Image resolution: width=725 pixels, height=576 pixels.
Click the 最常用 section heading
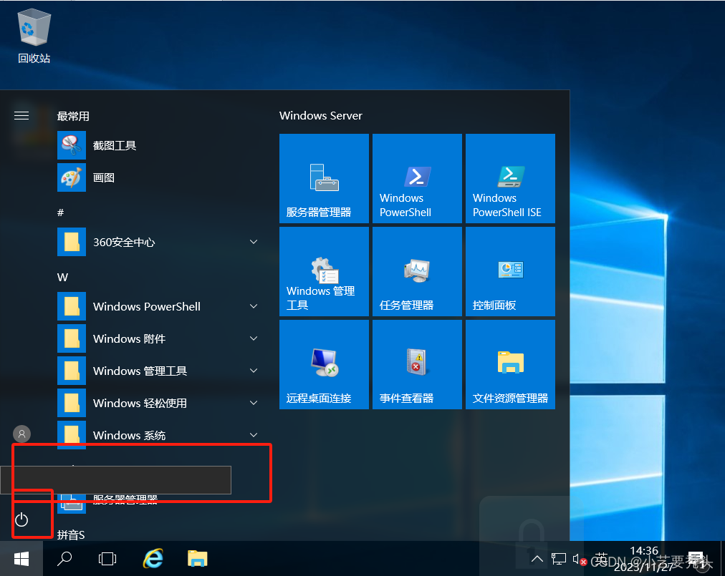click(73, 116)
